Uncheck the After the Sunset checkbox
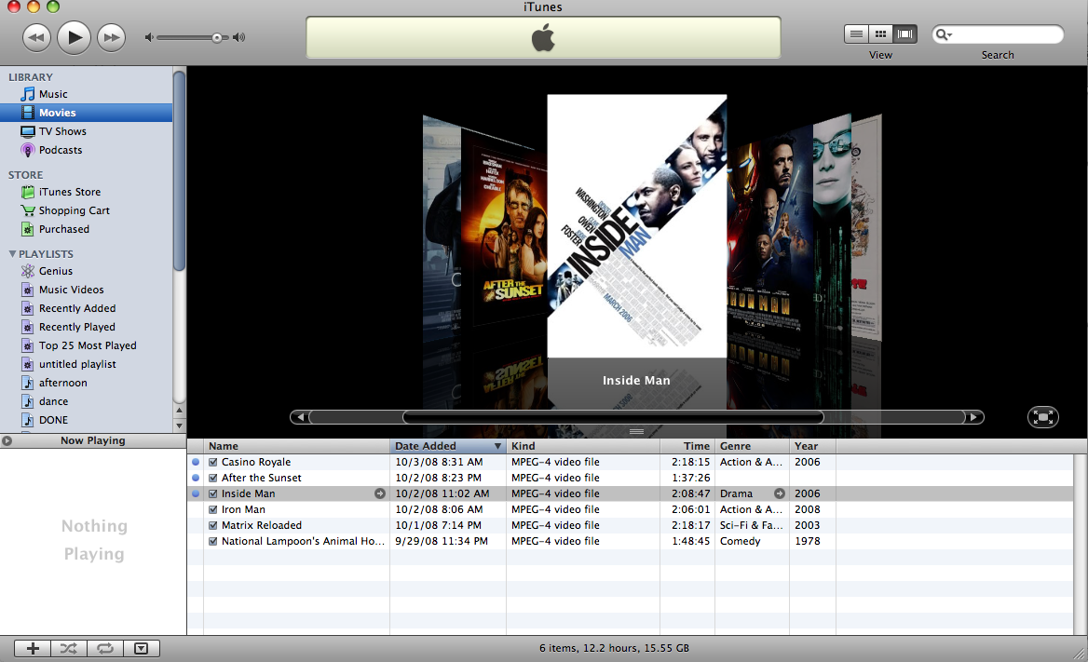 click(213, 479)
